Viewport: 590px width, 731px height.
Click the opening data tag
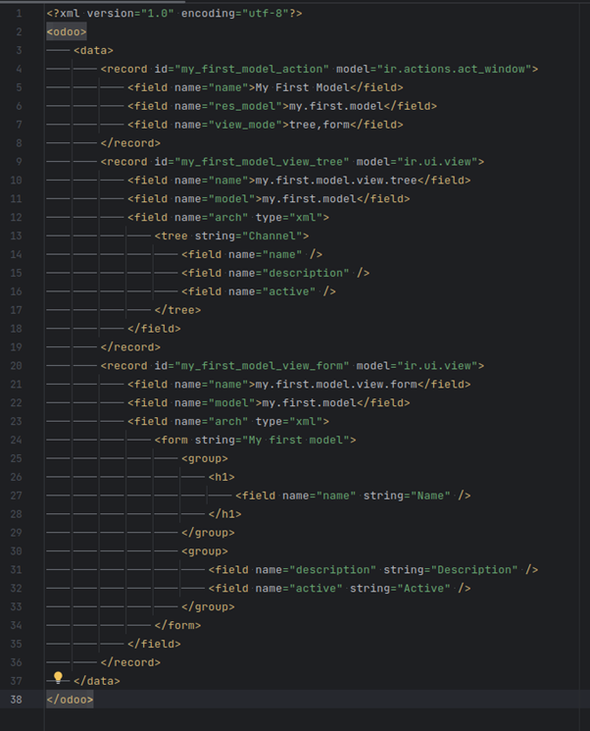click(94, 50)
